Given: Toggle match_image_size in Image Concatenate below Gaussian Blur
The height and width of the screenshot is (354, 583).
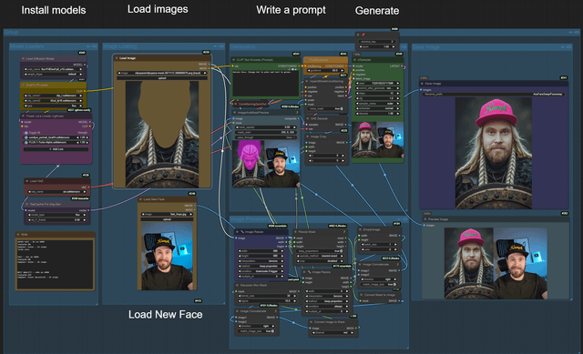Looking at the screenshot, I should tap(256, 331).
